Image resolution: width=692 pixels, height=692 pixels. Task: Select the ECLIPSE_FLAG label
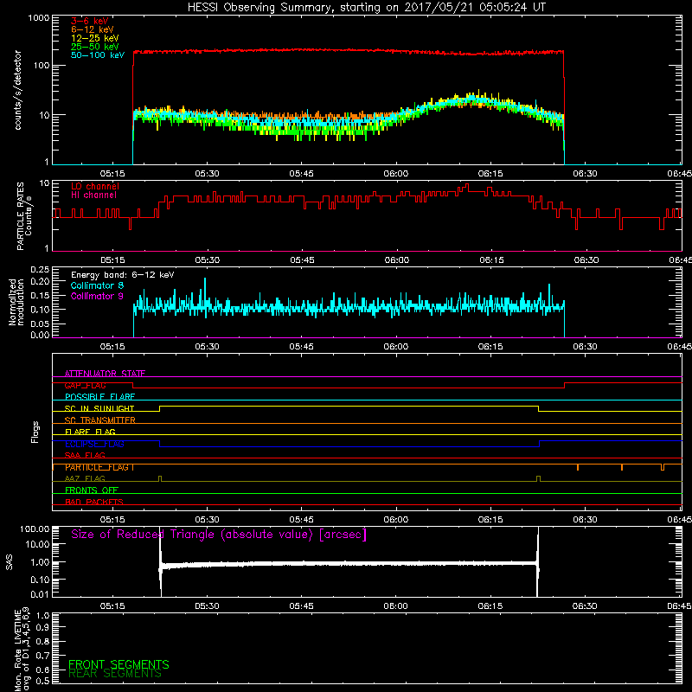tap(94, 444)
